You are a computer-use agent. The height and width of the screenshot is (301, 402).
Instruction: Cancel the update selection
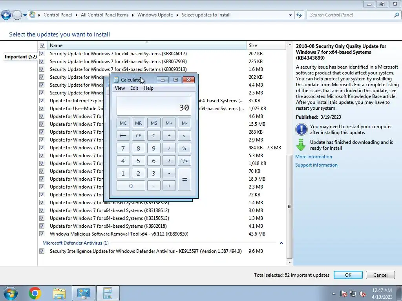pos(380,275)
